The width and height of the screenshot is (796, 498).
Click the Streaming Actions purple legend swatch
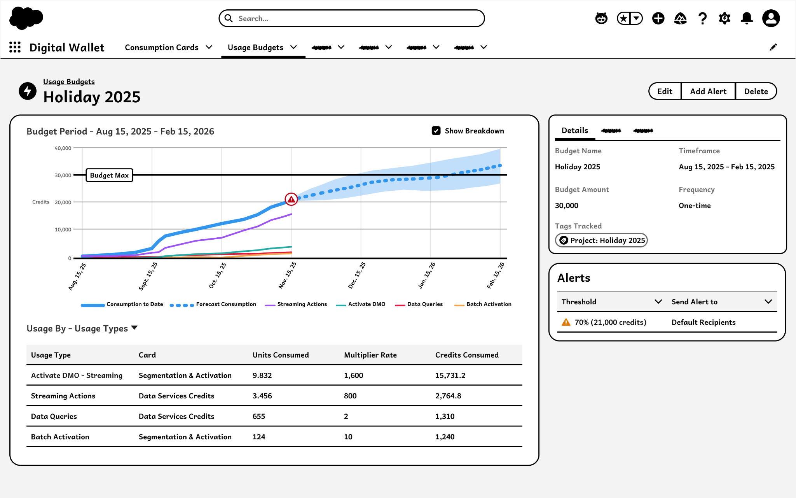[270, 305]
